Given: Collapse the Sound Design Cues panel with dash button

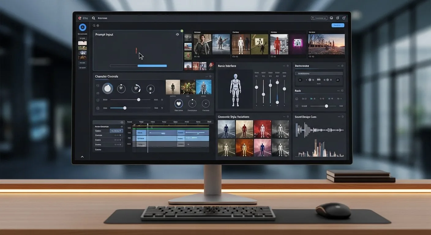Looking at the screenshot, I should tap(339, 117).
